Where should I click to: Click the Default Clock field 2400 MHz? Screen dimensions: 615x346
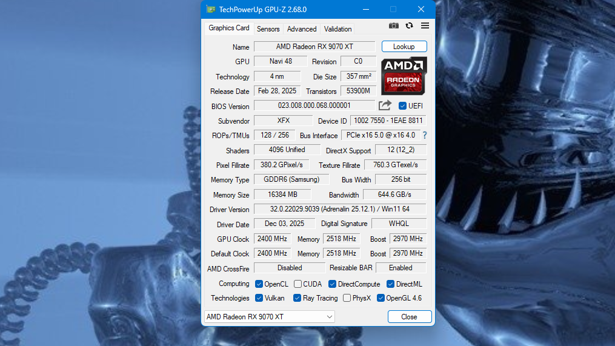pos(272,253)
